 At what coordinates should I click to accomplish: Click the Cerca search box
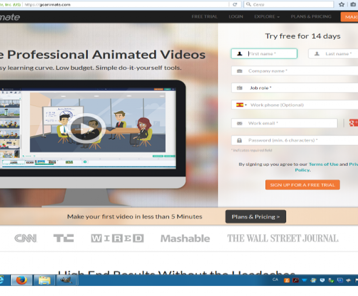click(289, 4)
